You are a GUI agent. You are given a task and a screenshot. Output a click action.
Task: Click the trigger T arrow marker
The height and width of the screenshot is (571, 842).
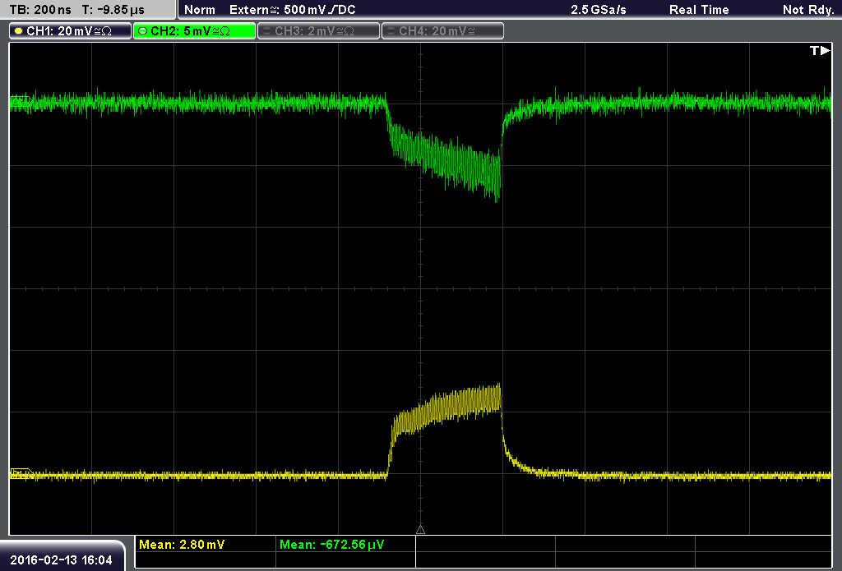pyautogui.click(x=820, y=50)
